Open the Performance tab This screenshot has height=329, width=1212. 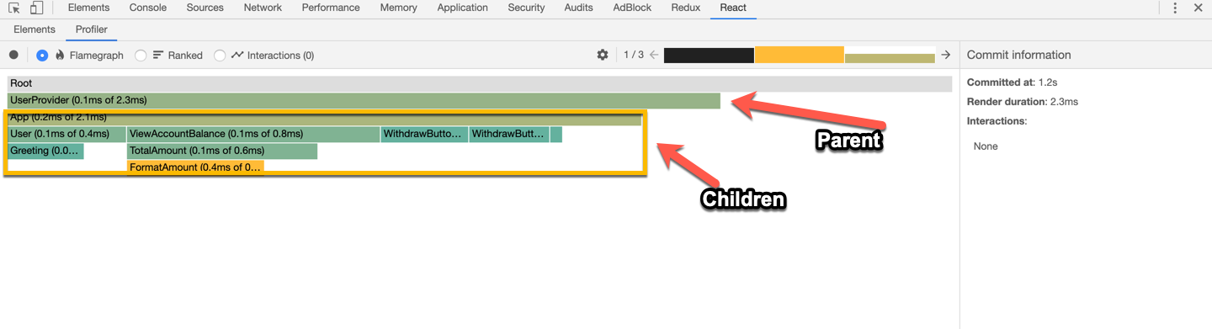(x=331, y=8)
